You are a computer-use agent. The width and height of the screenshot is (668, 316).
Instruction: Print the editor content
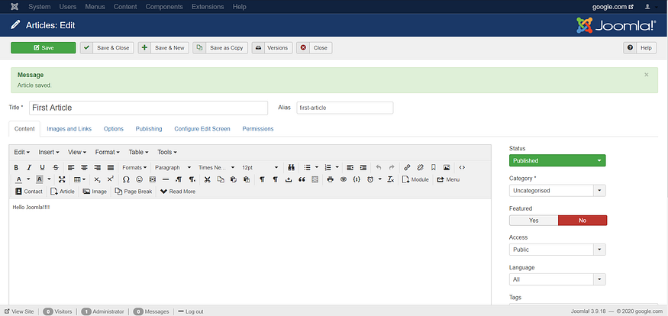pyautogui.click(x=330, y=179)
